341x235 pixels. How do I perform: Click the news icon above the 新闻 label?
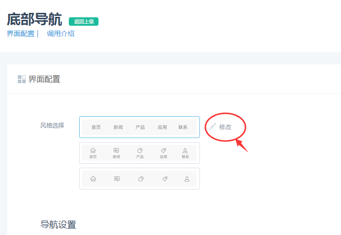[x=116, y=150]
